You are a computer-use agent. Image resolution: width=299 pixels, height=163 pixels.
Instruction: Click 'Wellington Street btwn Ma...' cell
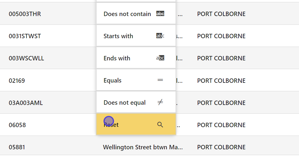tap(143, 147)
